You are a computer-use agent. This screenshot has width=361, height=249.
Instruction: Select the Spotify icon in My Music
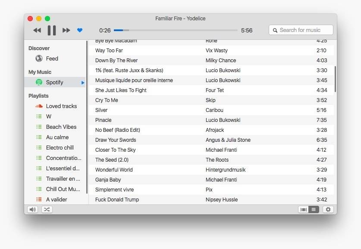[39, 82]
